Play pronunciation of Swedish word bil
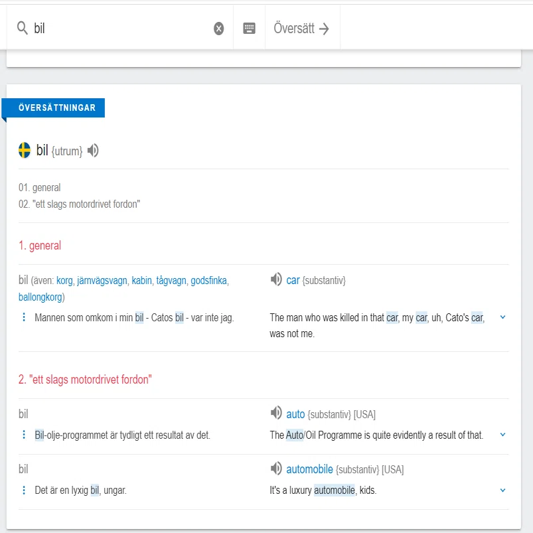 93,150
